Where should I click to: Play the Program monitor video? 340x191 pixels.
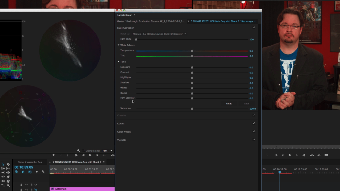pos(290,155)
